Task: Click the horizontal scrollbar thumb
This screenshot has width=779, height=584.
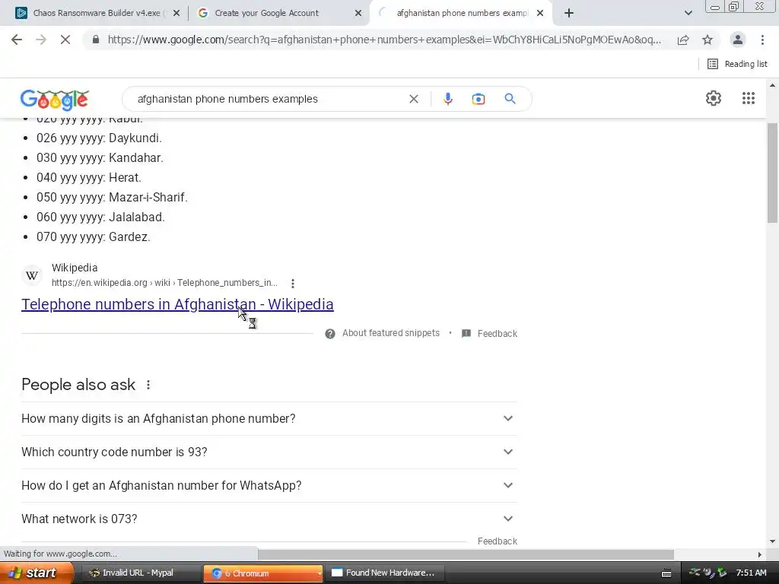Action: pyautogui.click(x=466, y=554)
